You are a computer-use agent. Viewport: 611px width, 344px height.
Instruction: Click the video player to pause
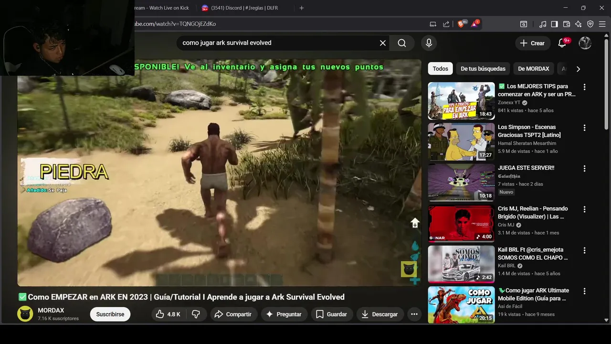pyautogui.click(x=220, y=172)
